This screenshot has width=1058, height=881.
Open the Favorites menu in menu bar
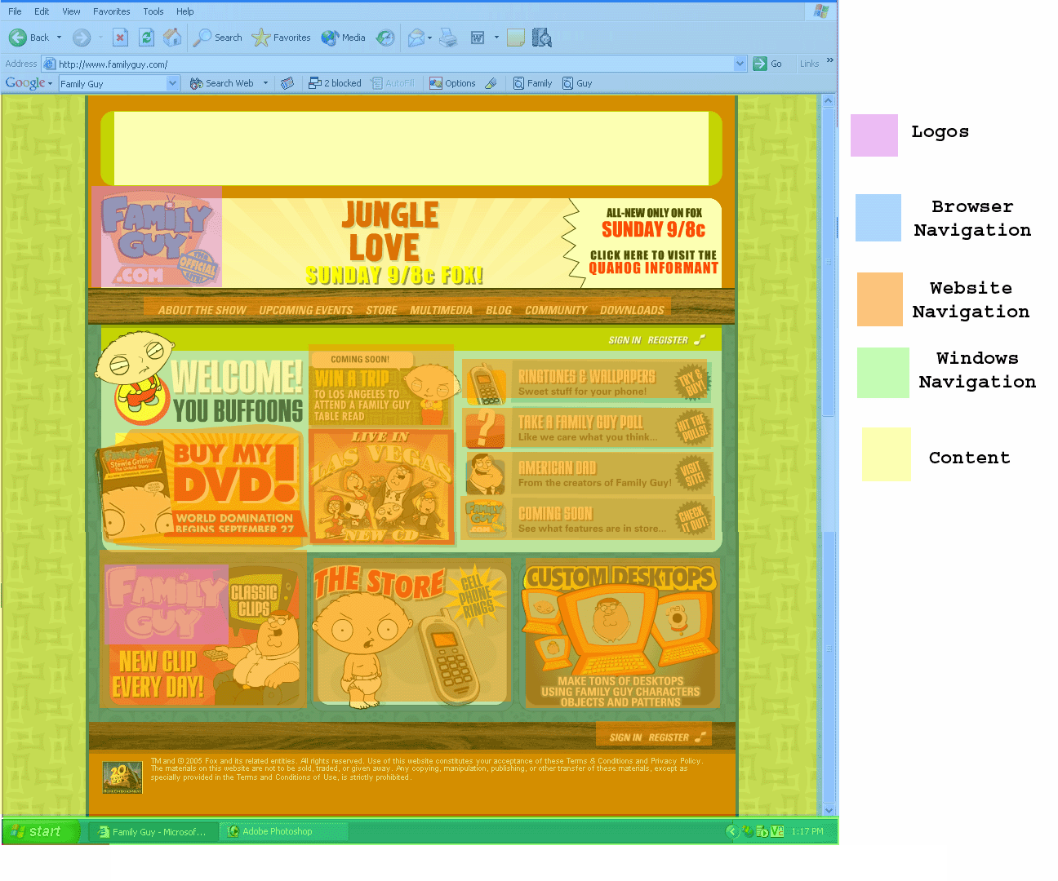pos(111,11)
